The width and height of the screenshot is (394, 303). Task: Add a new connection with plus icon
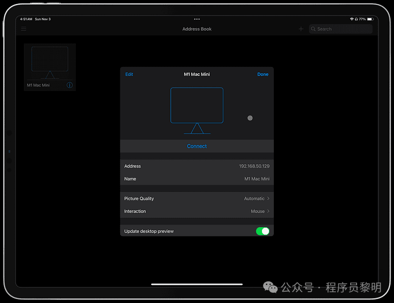point(301,29)
